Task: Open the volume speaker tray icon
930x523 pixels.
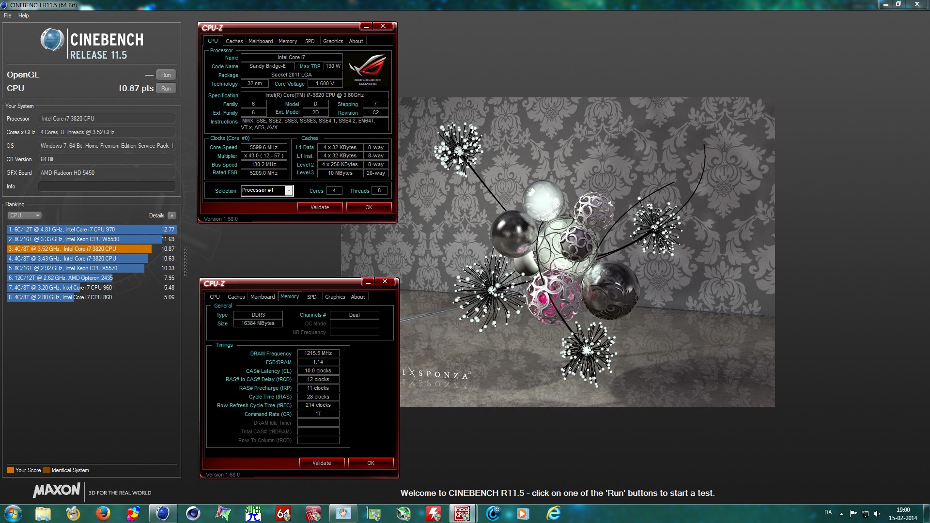Action: click(877, 513)
